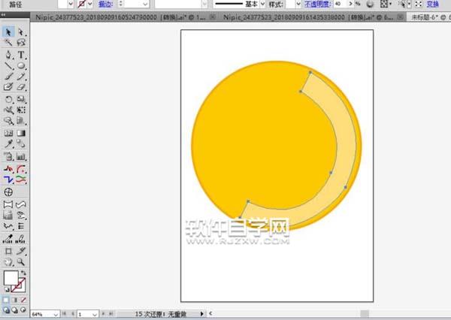This screenshot has height=320, width=451.
Task: Click the 描边 stroke link
Action: coord(105,4)
